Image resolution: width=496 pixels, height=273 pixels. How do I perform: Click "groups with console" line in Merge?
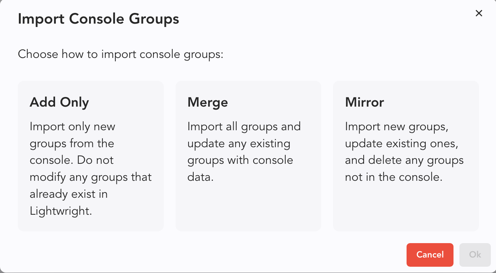click(x=240, y=160)
